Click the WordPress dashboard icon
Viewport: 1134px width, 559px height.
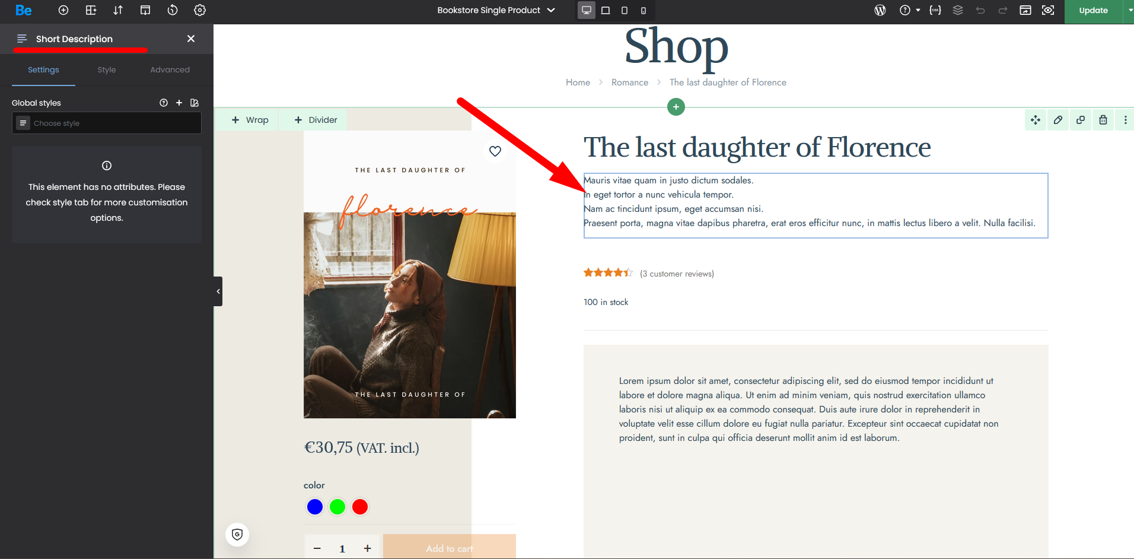coord(880,10)
